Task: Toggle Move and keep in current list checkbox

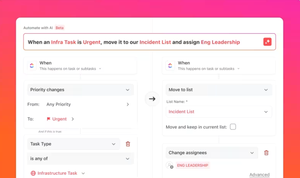Action: (233, 127)
